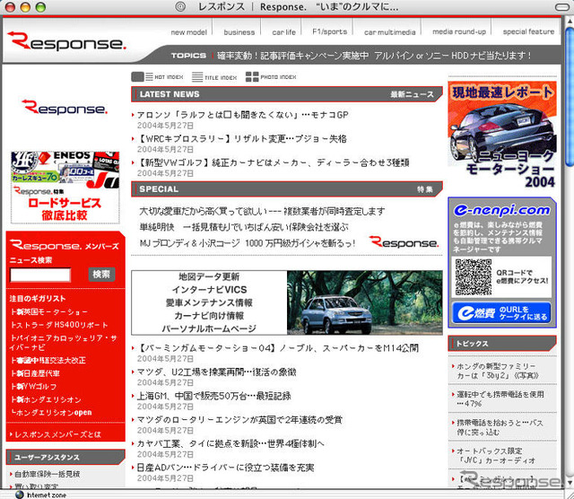The width and height of the screenshot is (574, 499).
Task: Click the Internet zone globe icon
Action: 20,495
